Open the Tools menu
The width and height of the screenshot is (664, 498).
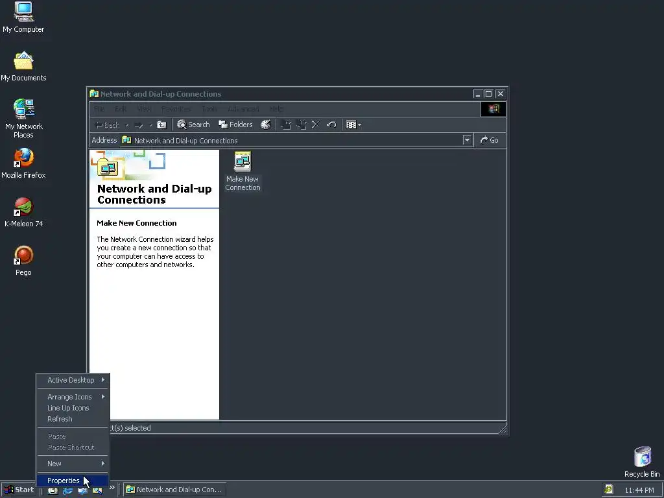(x=209, y=109)
